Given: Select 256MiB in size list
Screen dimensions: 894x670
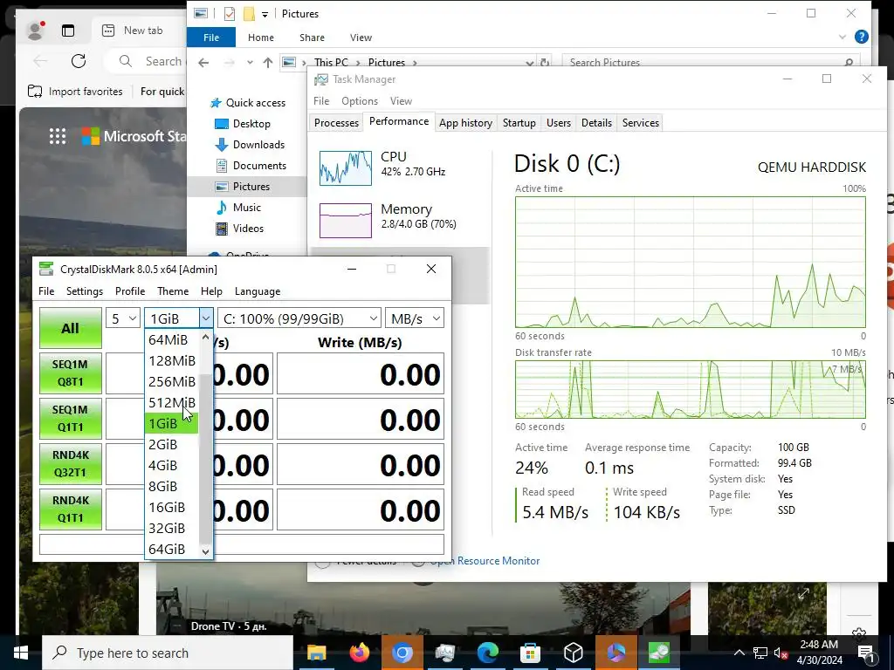Looking at the screenshot, I should tap(172, 382).
